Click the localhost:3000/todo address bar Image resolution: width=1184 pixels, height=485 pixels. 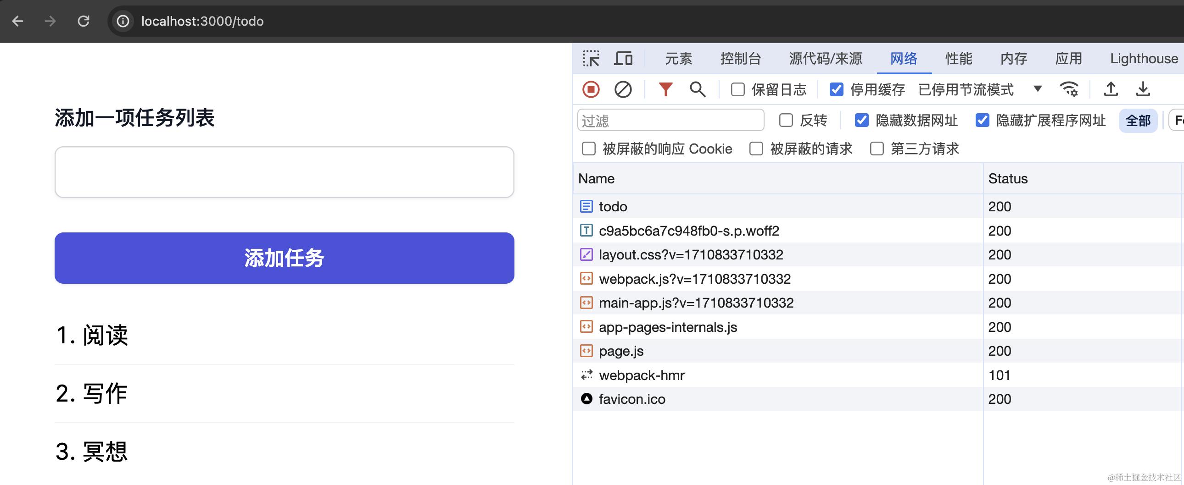[x=202, y=21]
